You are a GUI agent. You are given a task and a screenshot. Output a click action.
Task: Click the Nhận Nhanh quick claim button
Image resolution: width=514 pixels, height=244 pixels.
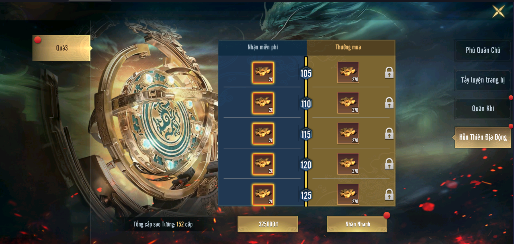[357, 224]
